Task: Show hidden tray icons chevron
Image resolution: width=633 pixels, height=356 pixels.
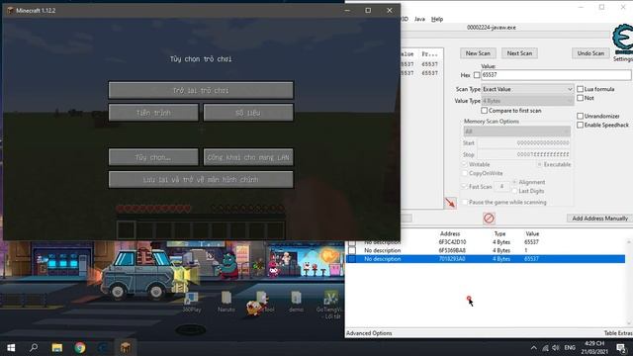Action: [x=534, y=347]
